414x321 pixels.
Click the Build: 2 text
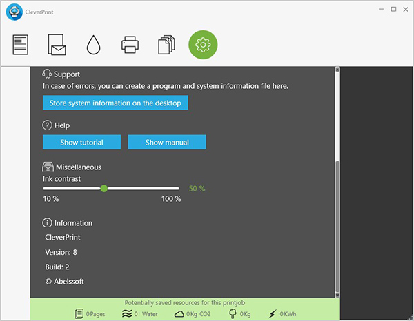pos(57,267)
